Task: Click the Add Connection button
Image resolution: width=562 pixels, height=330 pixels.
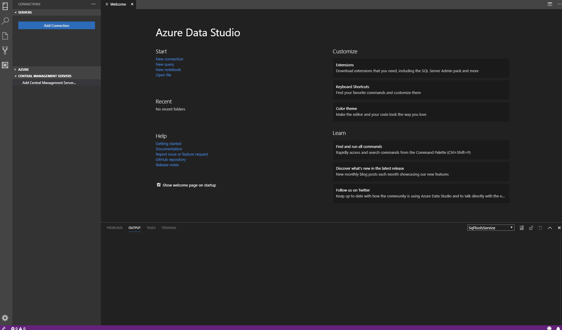Action: 56,25
